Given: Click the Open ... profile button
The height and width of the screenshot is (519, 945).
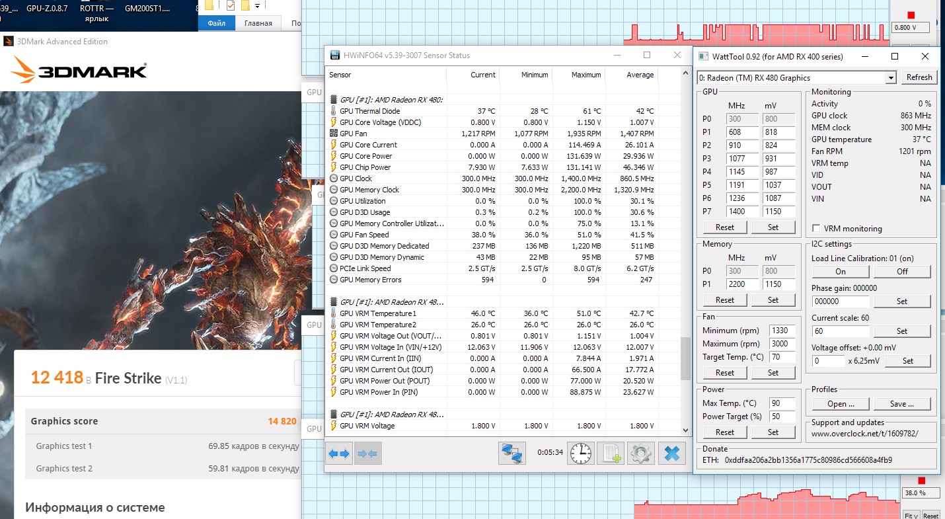Looking at the screenshot, I should pos(841,404).
